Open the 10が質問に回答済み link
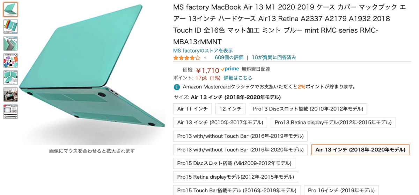 (x=274, y=57)
